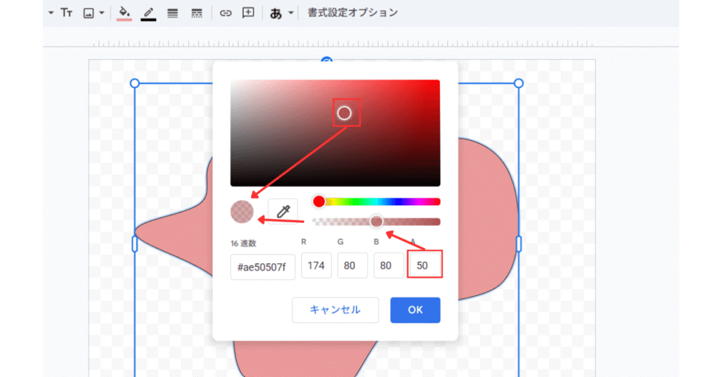Confirm color with the OK button
722x377 pixels.
(x=415, y=310)
